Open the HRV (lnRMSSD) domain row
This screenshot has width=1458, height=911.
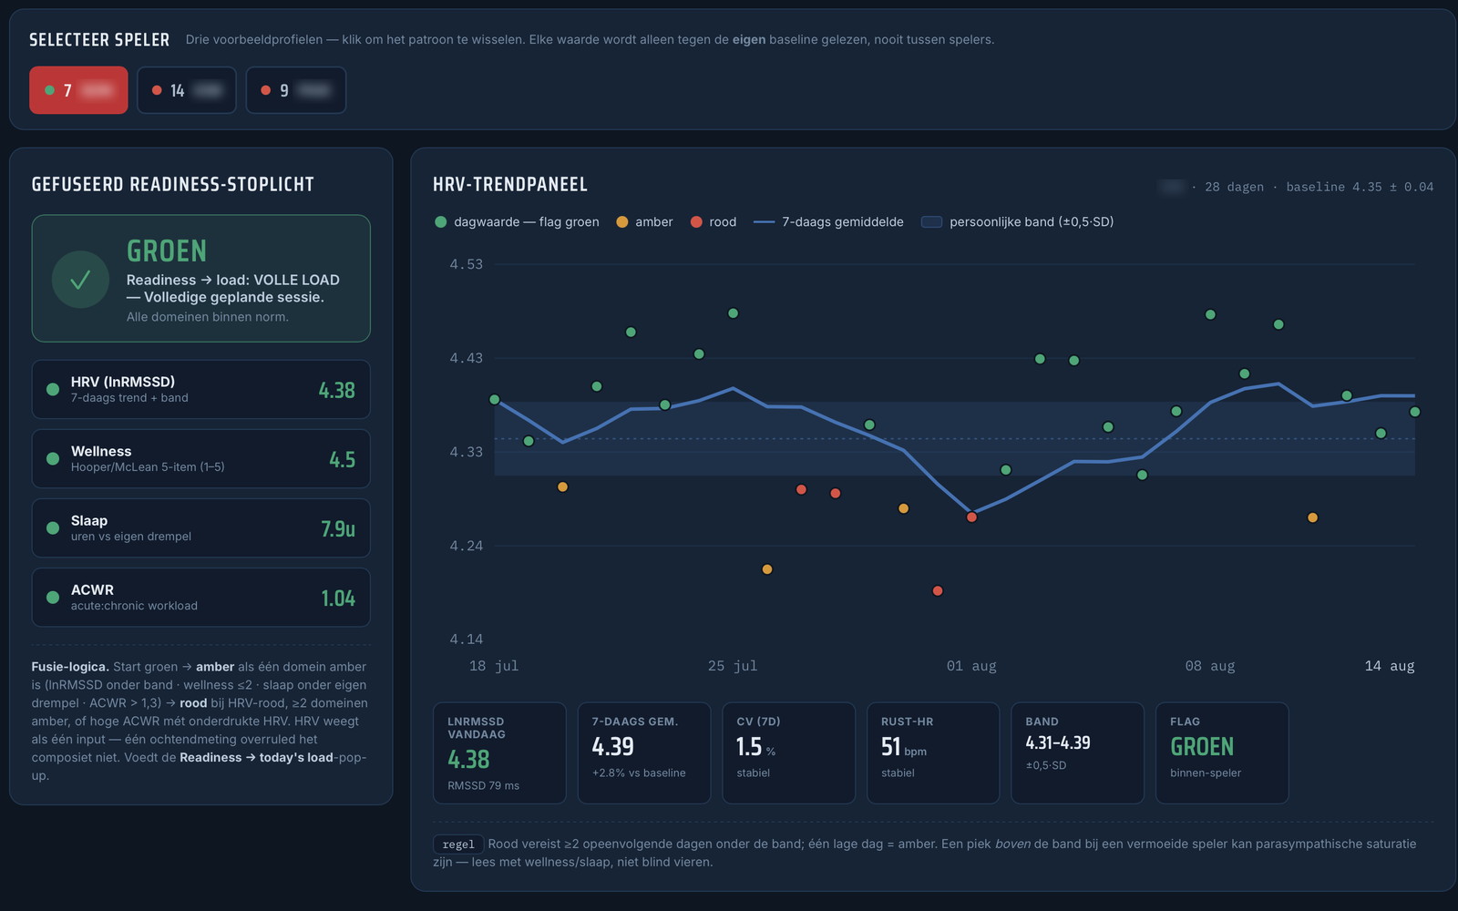pos(200,389)
